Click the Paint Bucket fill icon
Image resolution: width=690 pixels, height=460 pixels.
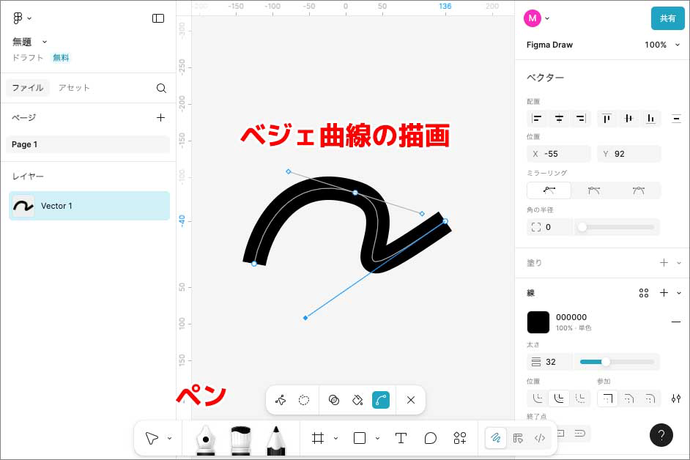(x=357, y=400)
